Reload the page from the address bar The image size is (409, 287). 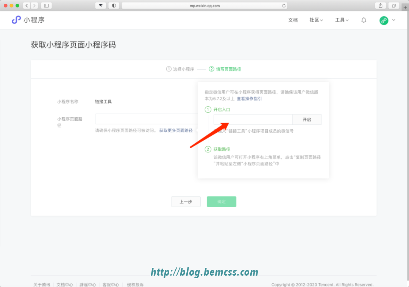pos(284,6)
